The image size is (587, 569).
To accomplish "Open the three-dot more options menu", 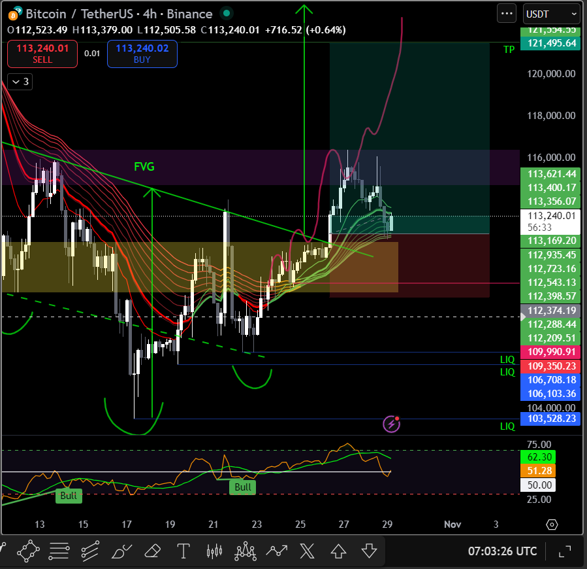I will pos(506,13).
